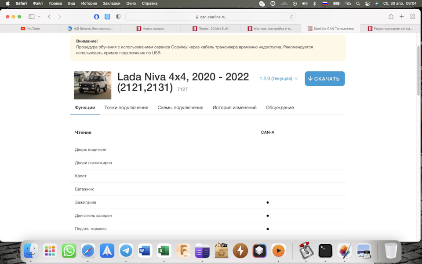Switch to the Монтаж, настройка tab
This screenshot has width=422, height=264.
tap(270, 29)
